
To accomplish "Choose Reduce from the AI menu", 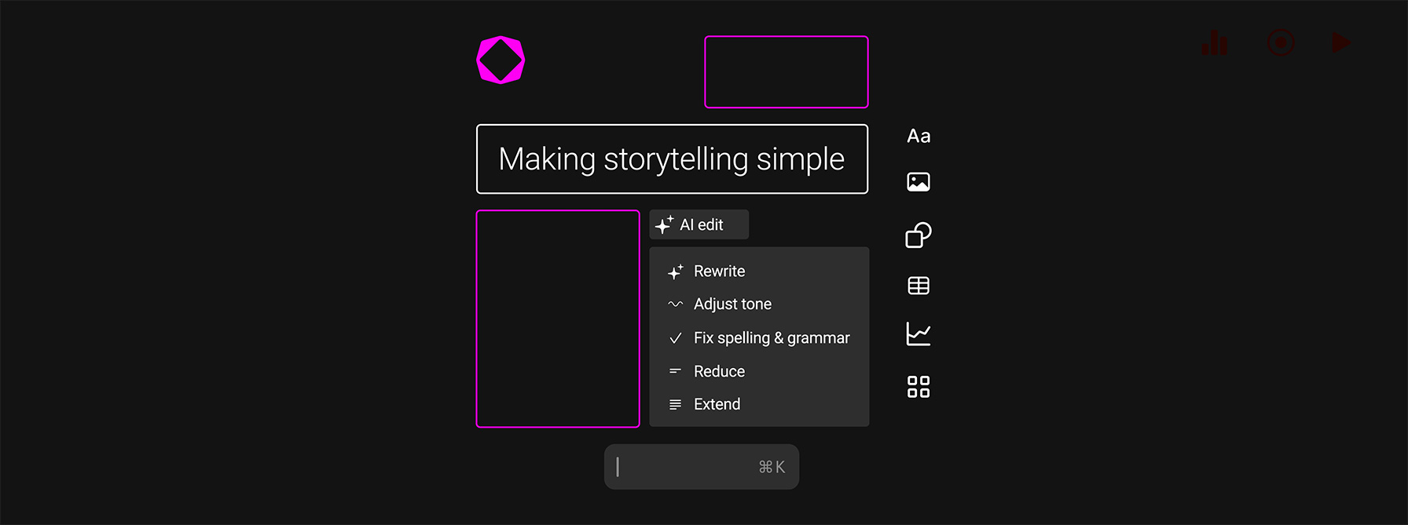I will (759, 371).
